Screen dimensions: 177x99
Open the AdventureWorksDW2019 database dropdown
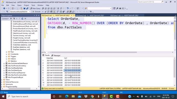point(30,12)
